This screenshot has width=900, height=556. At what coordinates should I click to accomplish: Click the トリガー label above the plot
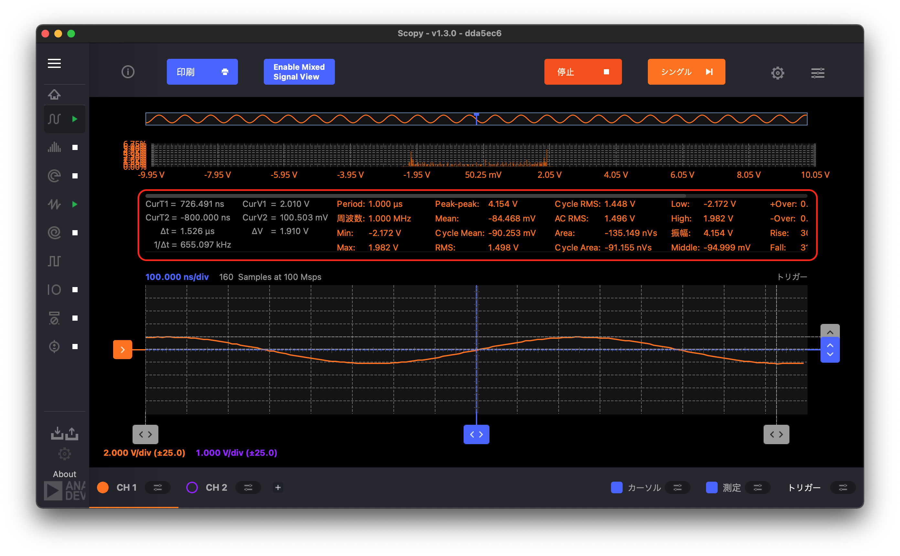tap(792, 276)
